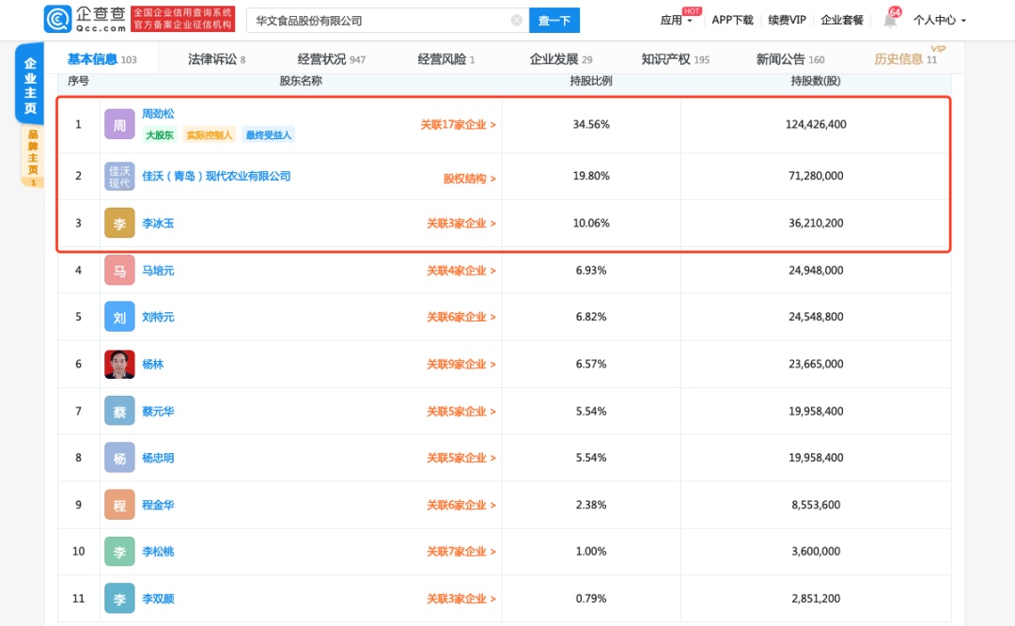Click the 大股东 tag badge

click(159, 135)
